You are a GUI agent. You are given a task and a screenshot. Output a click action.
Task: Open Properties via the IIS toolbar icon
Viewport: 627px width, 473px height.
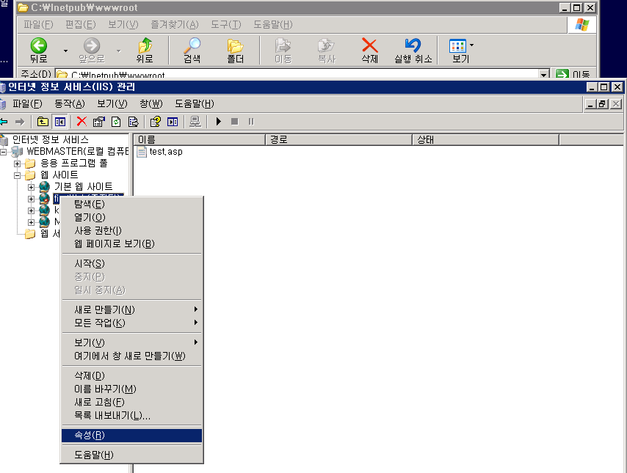tap(99, 122)
